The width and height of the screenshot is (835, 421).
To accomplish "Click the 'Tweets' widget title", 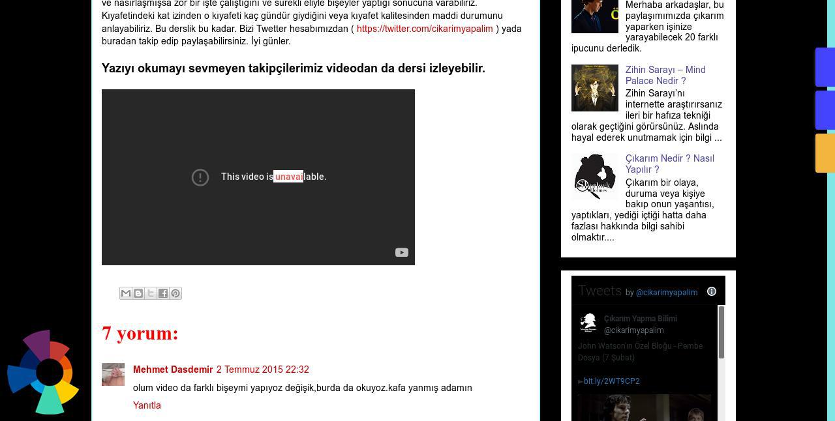I will (x=600, y=291).
